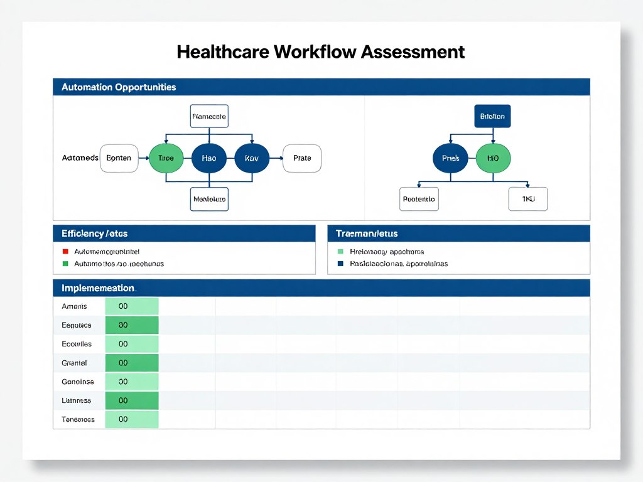This screenshot has height=482, width=643.
Task: Click the dark blue Radiolaocionas legend square
Action: tap(340, 264)
